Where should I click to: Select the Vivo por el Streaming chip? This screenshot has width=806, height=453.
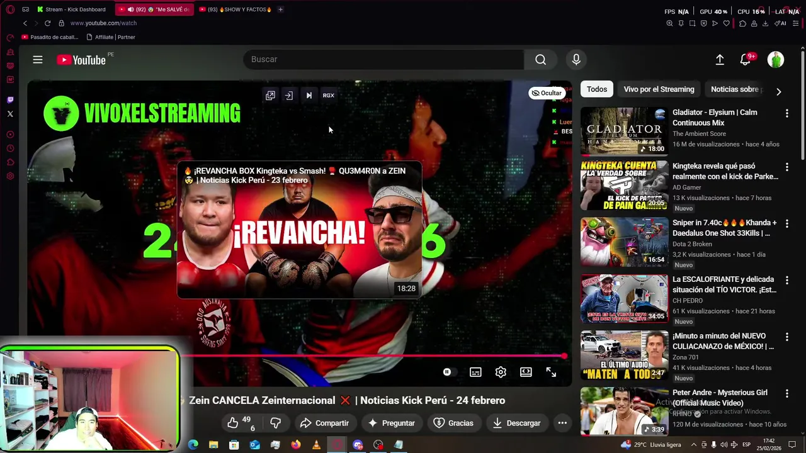coord(659,89)
